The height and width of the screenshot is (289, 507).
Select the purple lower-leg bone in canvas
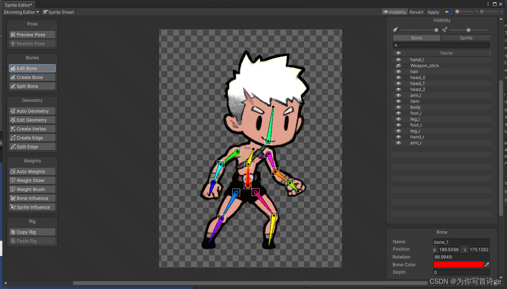pos(216,230)
